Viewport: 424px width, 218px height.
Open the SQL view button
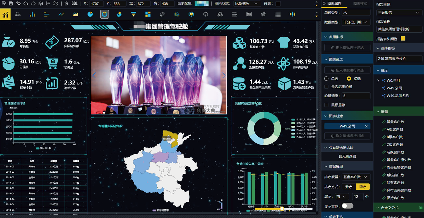(x=74, y=4)
